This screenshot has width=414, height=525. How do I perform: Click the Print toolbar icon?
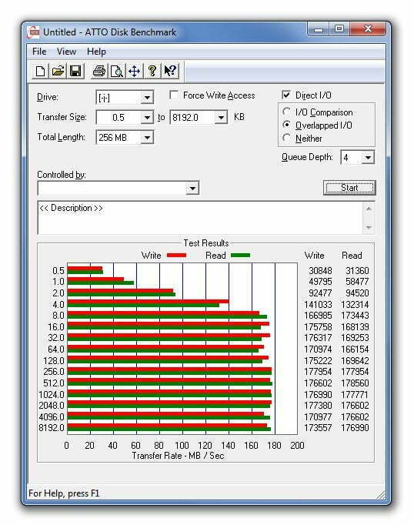click(x=99, y=71)
